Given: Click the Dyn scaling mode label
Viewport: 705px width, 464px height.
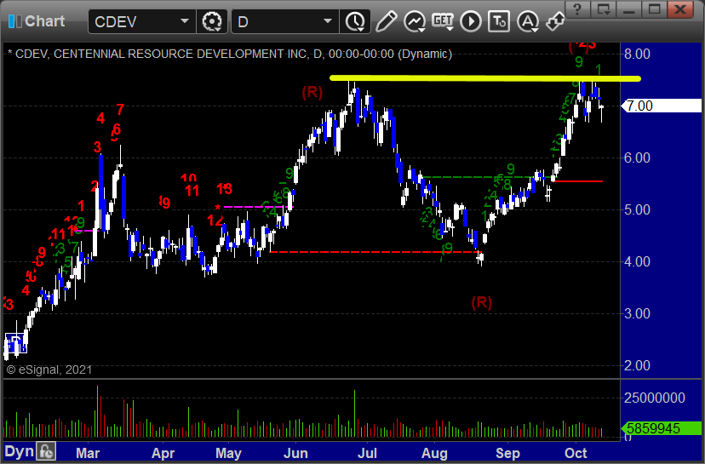Looking at the screenshot, I should pyautogui.click(x=19, y=451).
